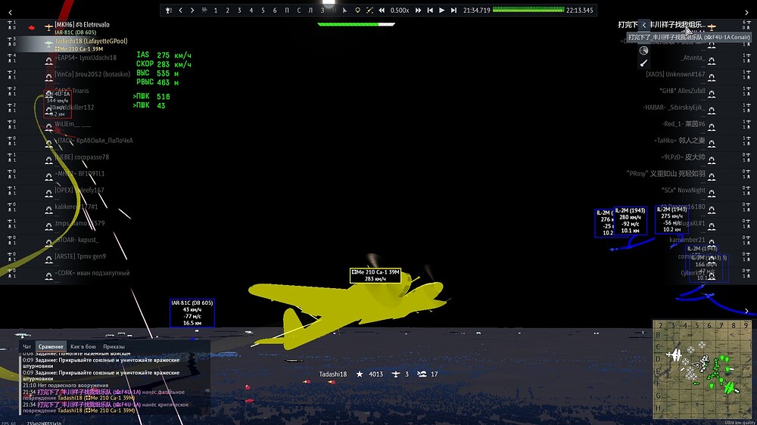Click the ground kills count 17

[x=434, y=374]
